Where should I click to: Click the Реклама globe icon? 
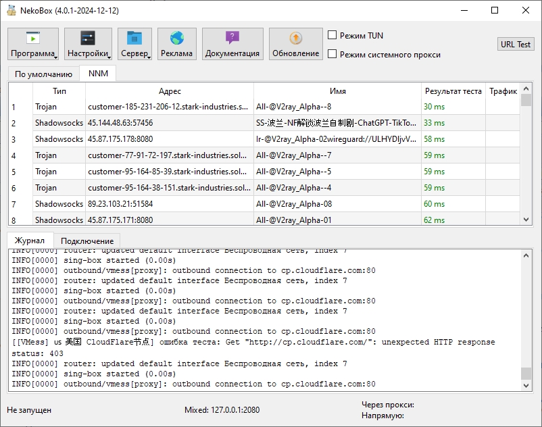point(176,37)
